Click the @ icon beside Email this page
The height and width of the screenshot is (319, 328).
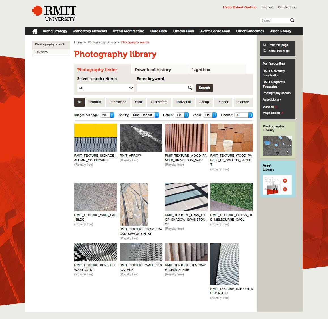point(265,51)
